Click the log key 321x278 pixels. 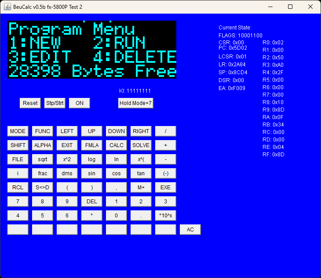tap(91, 159)
